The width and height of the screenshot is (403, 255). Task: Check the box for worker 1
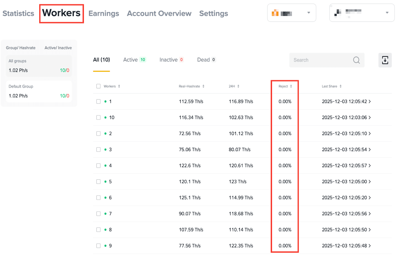[98, 101]
